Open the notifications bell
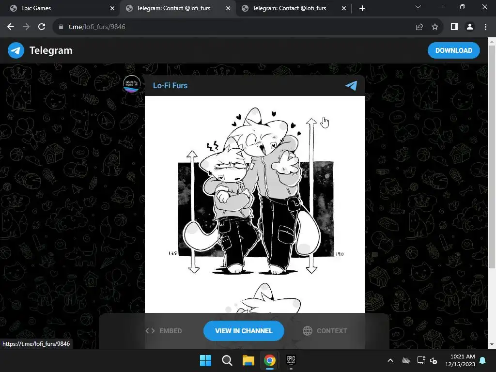The image size is (496, 372). (483, 360)
